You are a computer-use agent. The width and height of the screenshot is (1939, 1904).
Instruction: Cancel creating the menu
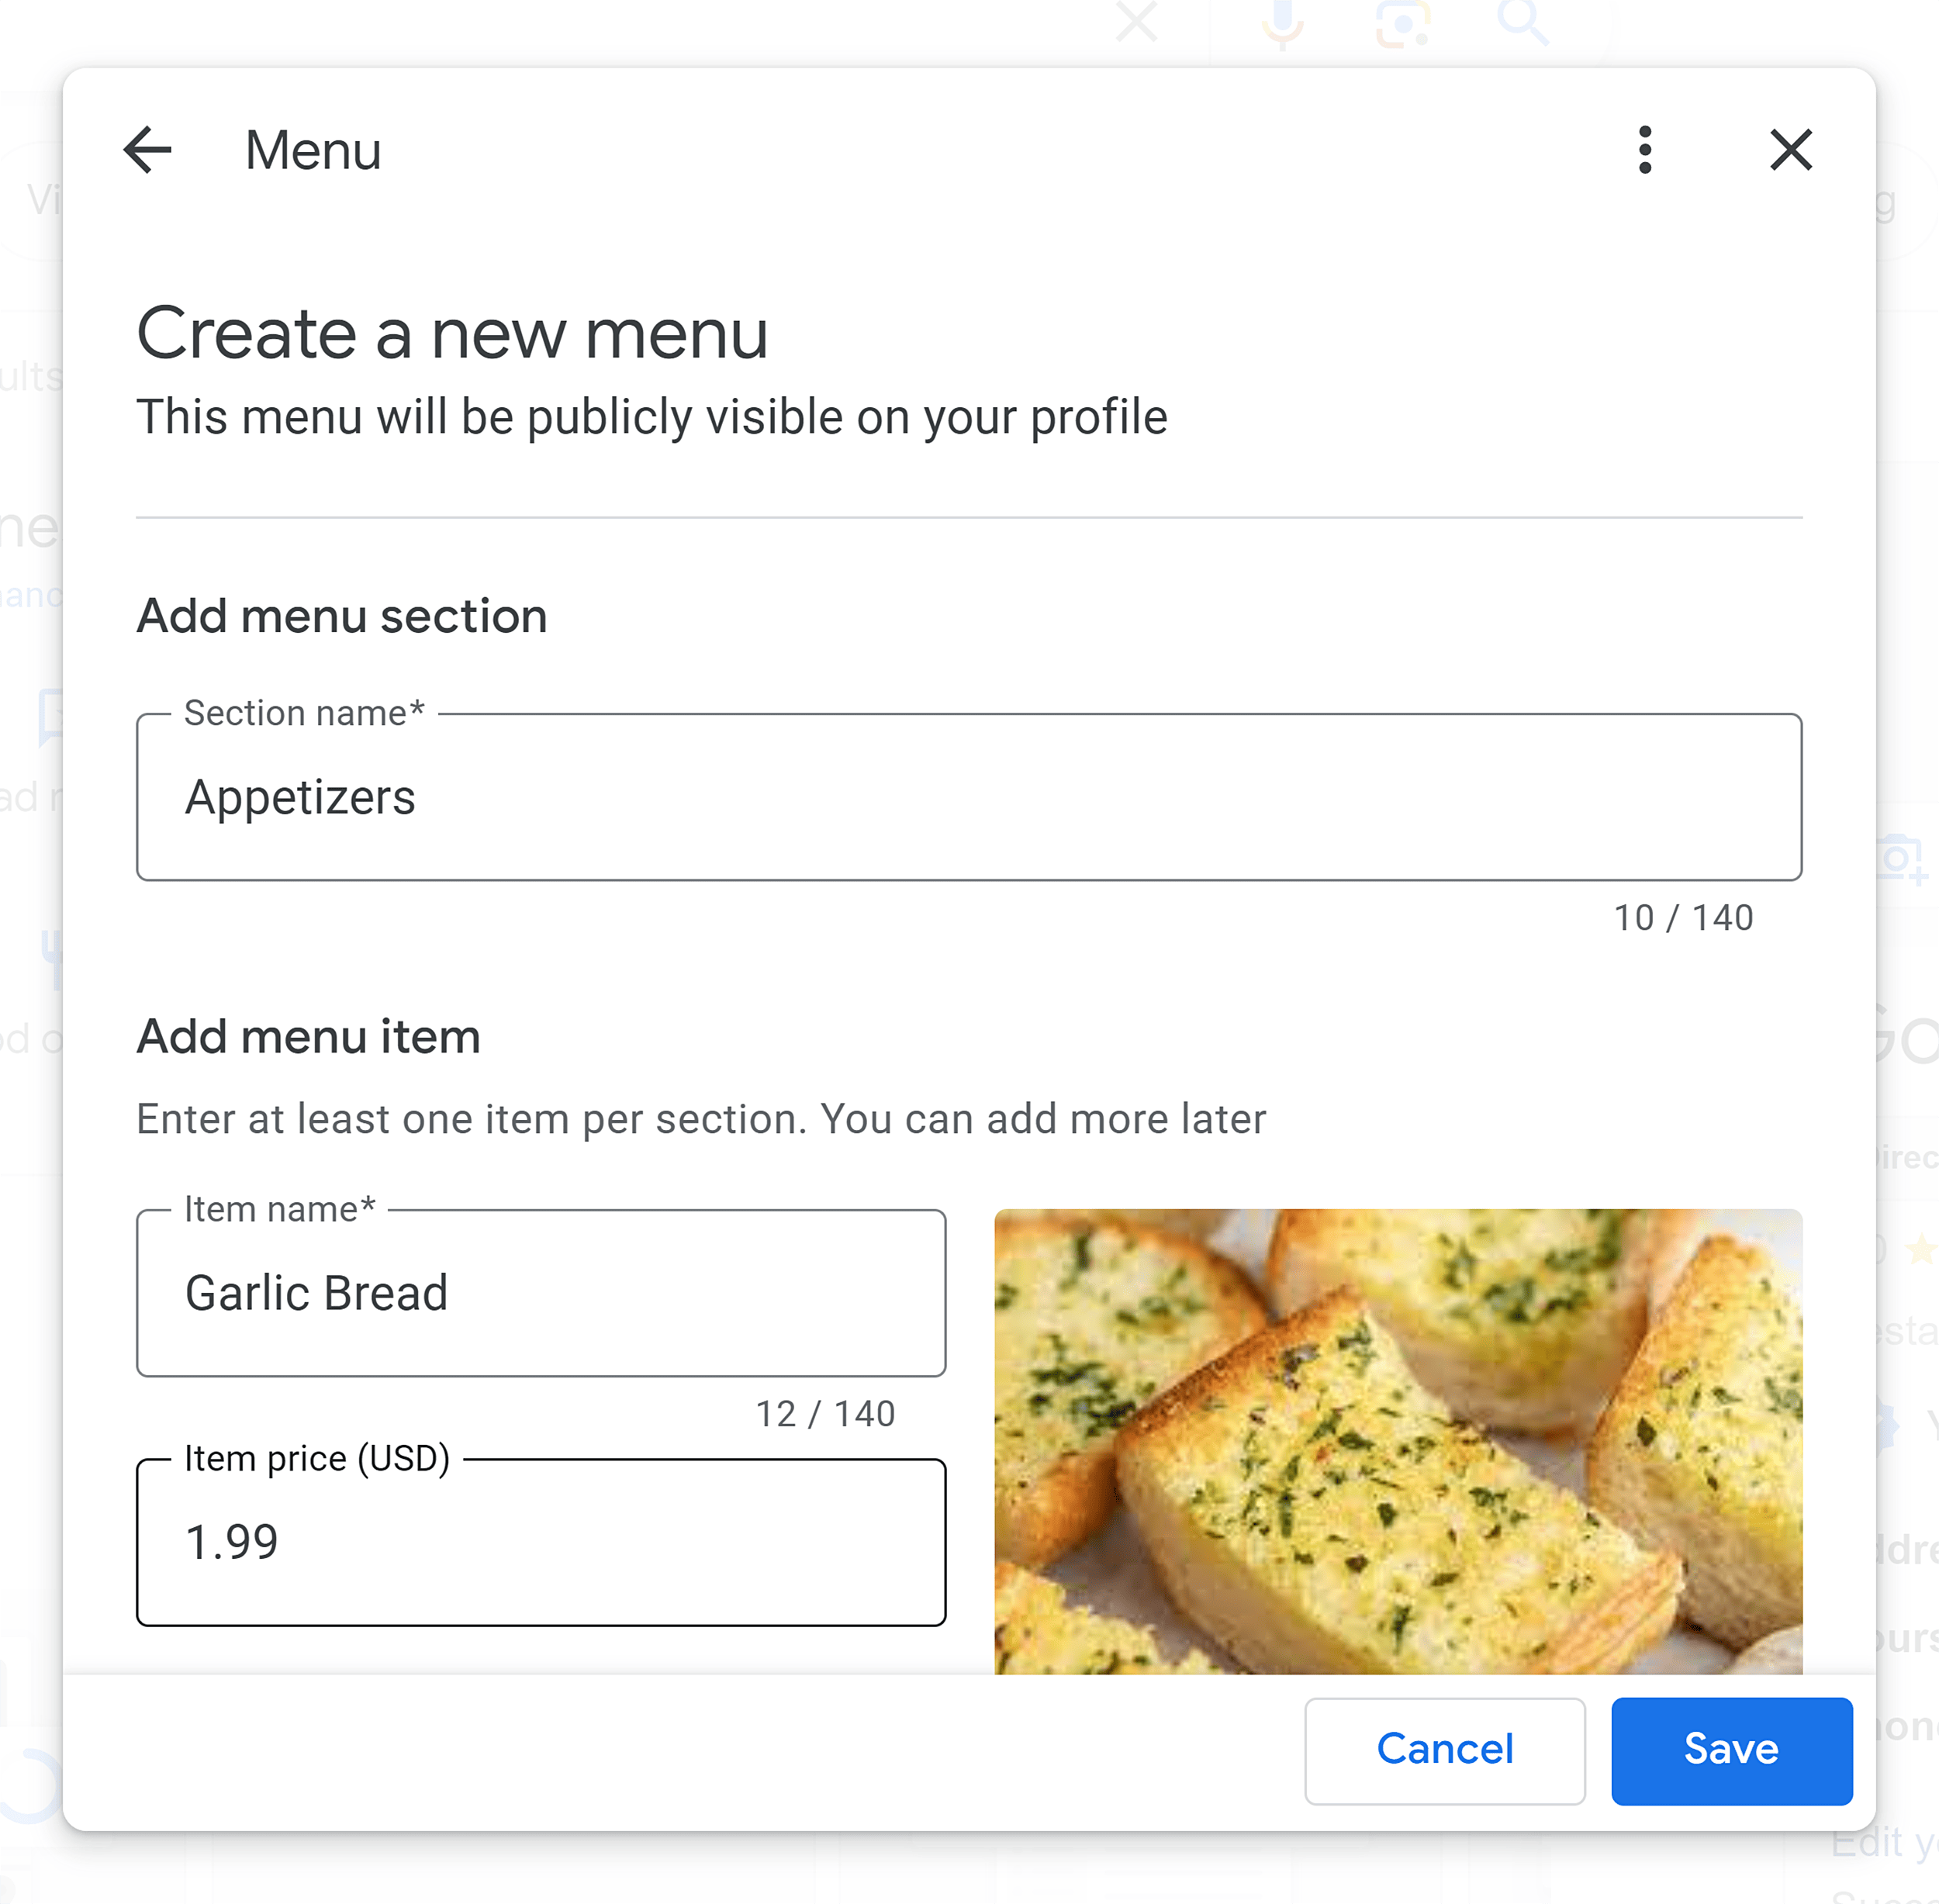[1444, 1749]
